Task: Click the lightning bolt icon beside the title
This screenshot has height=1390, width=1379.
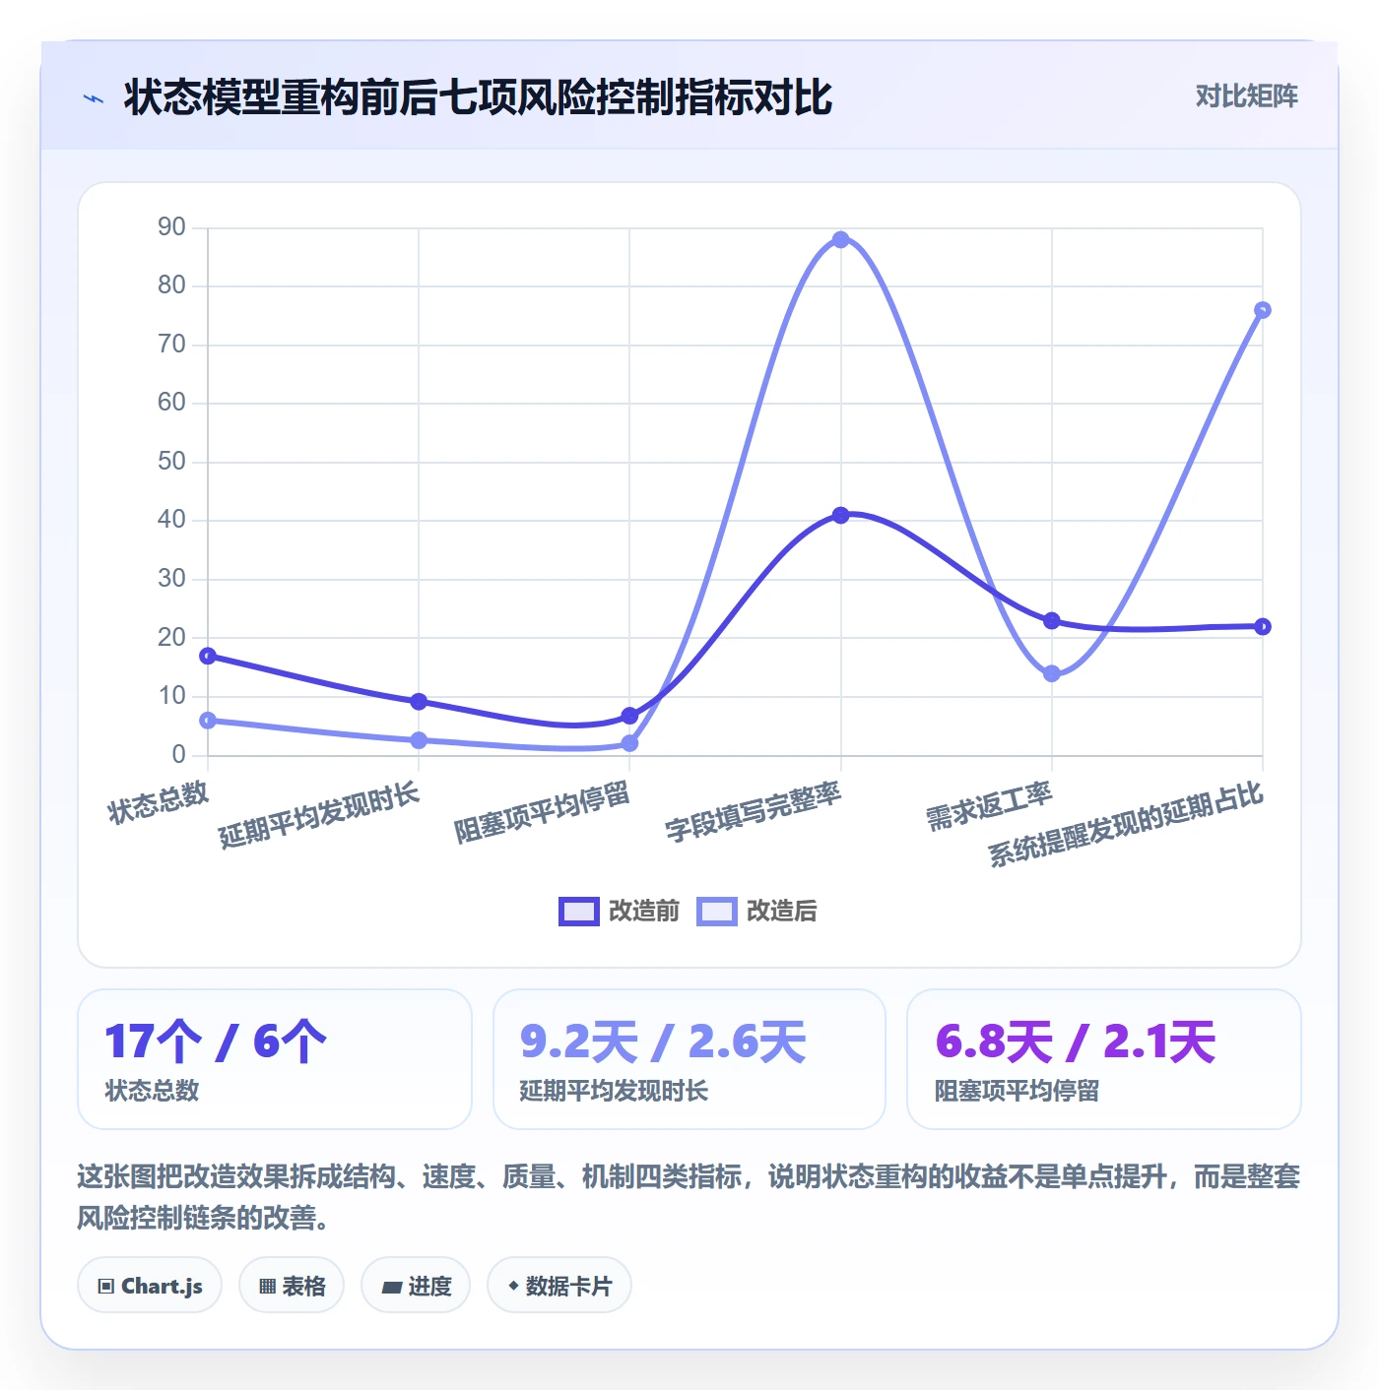Action: pos(94,98)
